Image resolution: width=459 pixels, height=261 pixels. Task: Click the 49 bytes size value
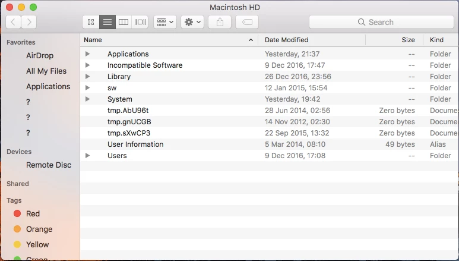click(400, 144)
